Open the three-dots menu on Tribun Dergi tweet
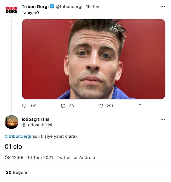 coord(163,6)
